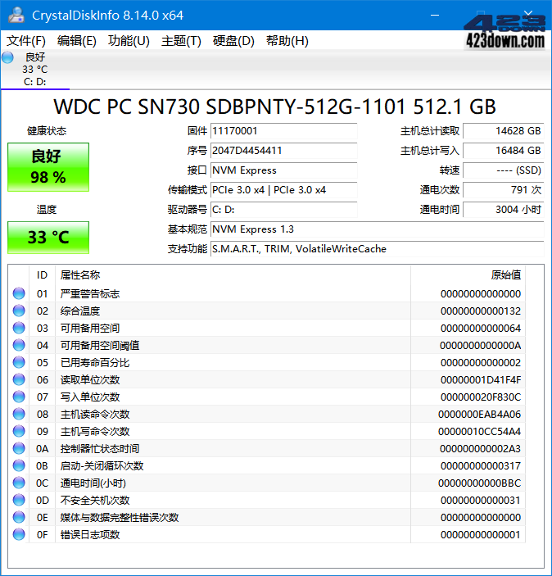Click the rotation rate value ---- (SSD)
Image resolution: width=552 pixels, height=576 pixels.
(x=503, y=170)
